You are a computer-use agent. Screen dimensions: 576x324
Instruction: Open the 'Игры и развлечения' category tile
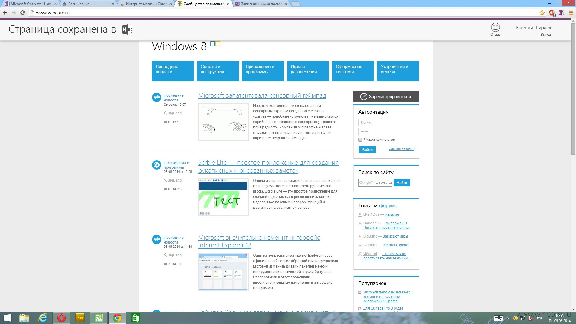308,71
